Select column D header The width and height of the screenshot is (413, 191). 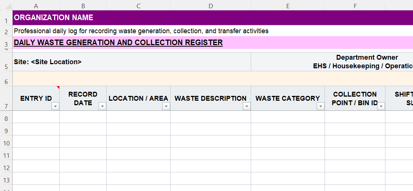210,6
